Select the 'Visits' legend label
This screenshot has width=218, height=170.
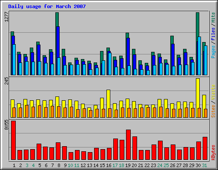coord(213,92)
